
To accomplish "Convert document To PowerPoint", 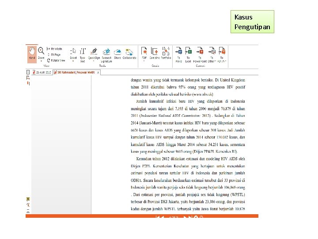I will [200, 55].
